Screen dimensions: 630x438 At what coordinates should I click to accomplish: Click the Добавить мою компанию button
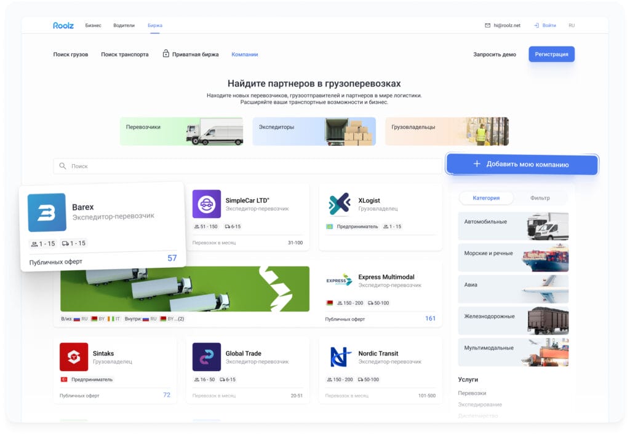[522, 164]
